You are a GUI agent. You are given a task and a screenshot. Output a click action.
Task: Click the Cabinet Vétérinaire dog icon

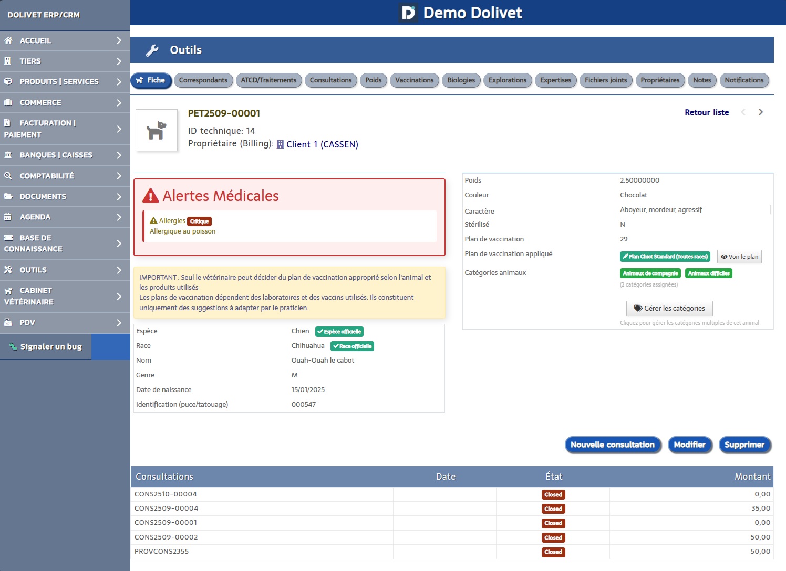[x=8, y=291]
